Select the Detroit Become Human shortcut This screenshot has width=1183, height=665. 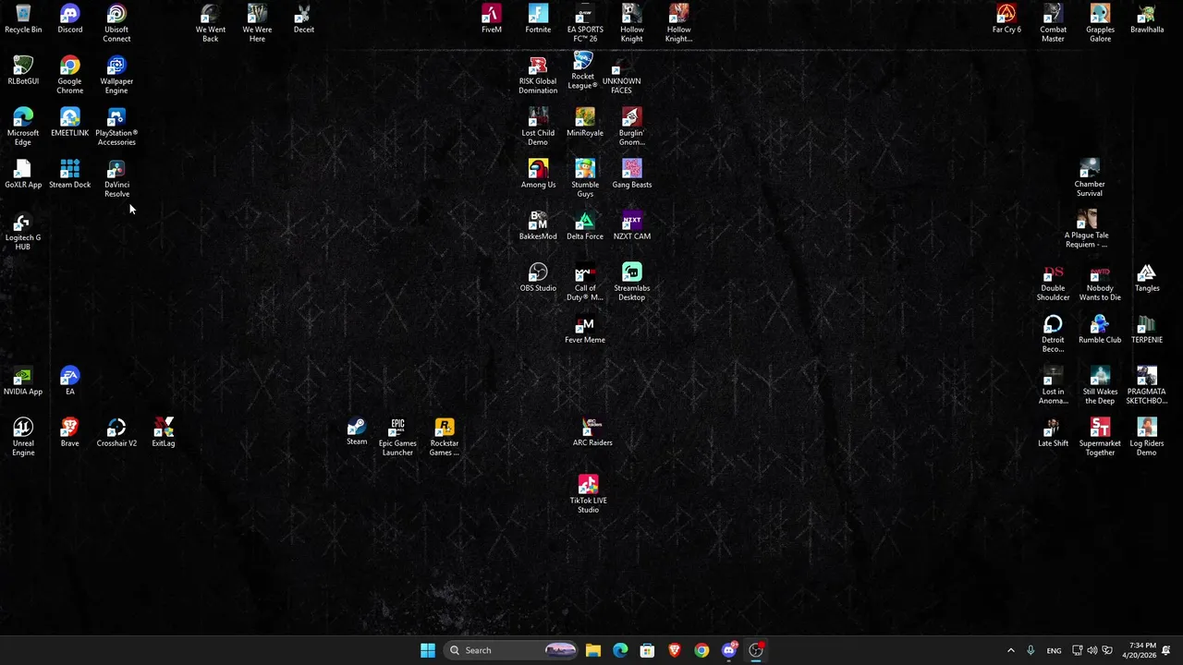[x=1053, y=333]
